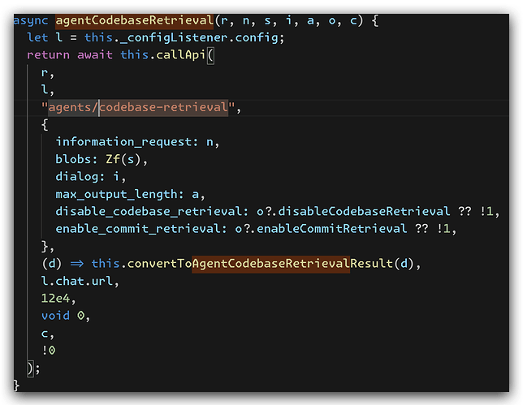This screenshot has height=405, width=523.
Task: Click 'callApi' method call
Action: coord(180,55)
